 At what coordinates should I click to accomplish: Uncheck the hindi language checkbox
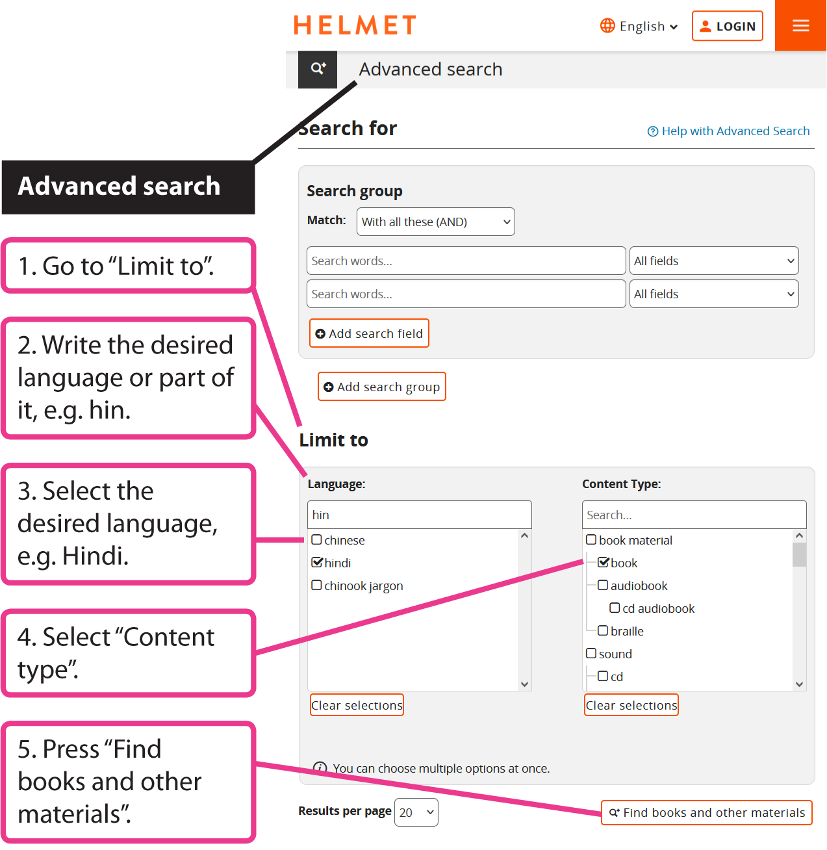coord(317,563)
